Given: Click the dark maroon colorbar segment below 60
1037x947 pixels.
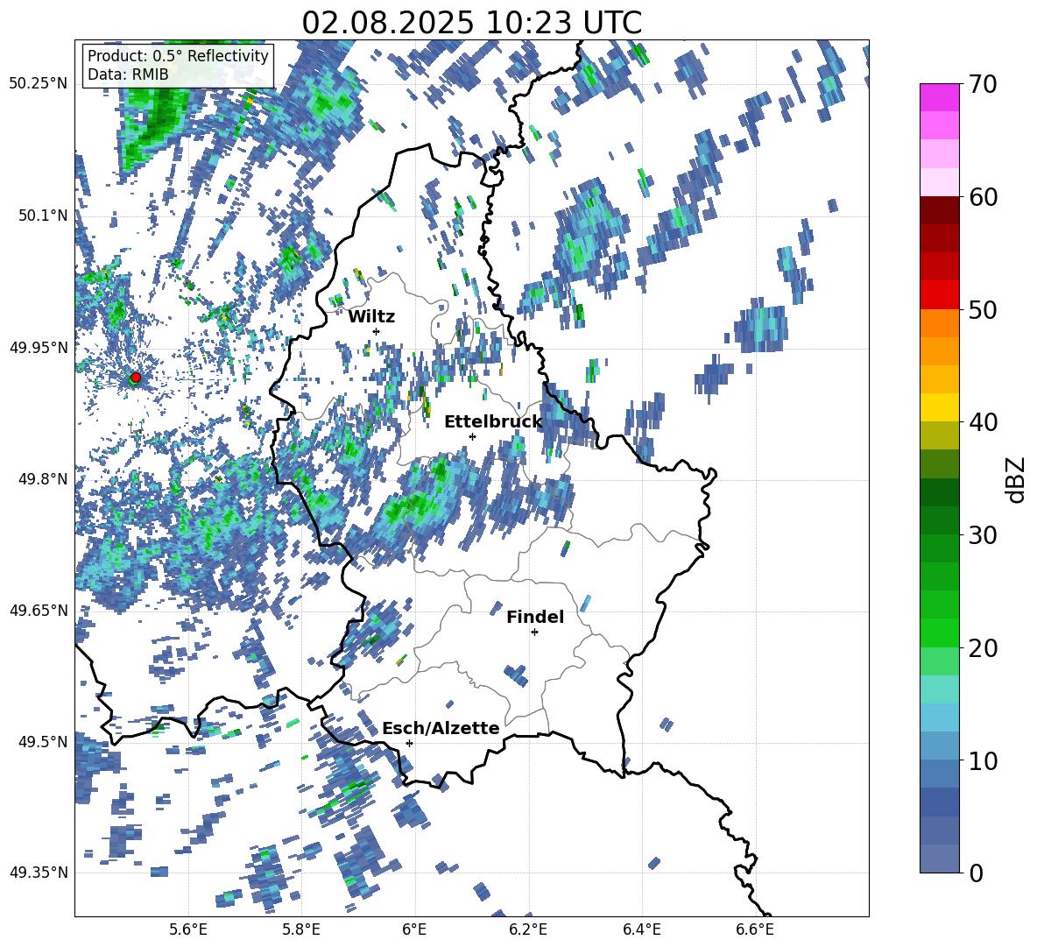Looking at the screenshot, I should (939, 211).
